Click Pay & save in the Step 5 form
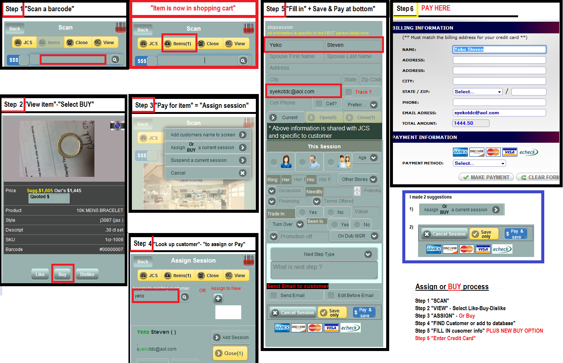Screen dimensions: 563x363 (x=364, y=312)
